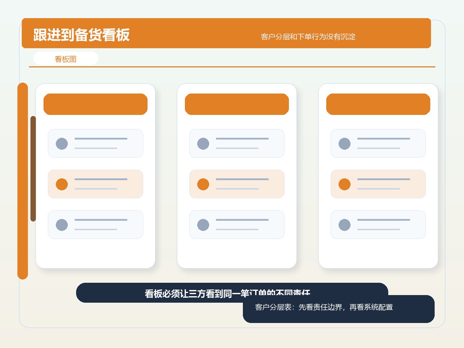The image size is (464, 348).
Task: Select the 跟进到备货看板 title banner
Action: point(226,33)
